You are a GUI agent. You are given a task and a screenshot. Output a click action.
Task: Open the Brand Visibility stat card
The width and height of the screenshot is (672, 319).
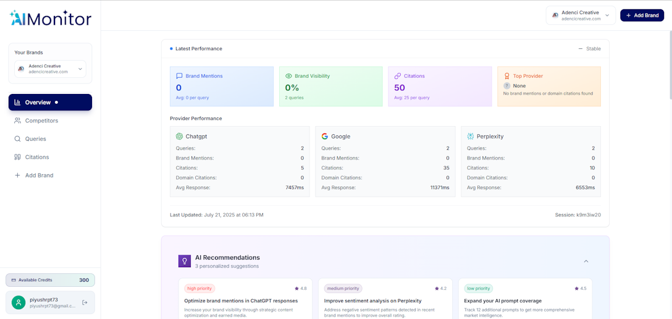[331, 86]
